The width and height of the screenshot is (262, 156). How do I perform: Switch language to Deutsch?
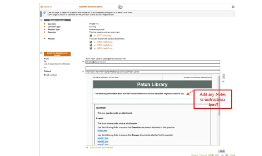point(194,155)
